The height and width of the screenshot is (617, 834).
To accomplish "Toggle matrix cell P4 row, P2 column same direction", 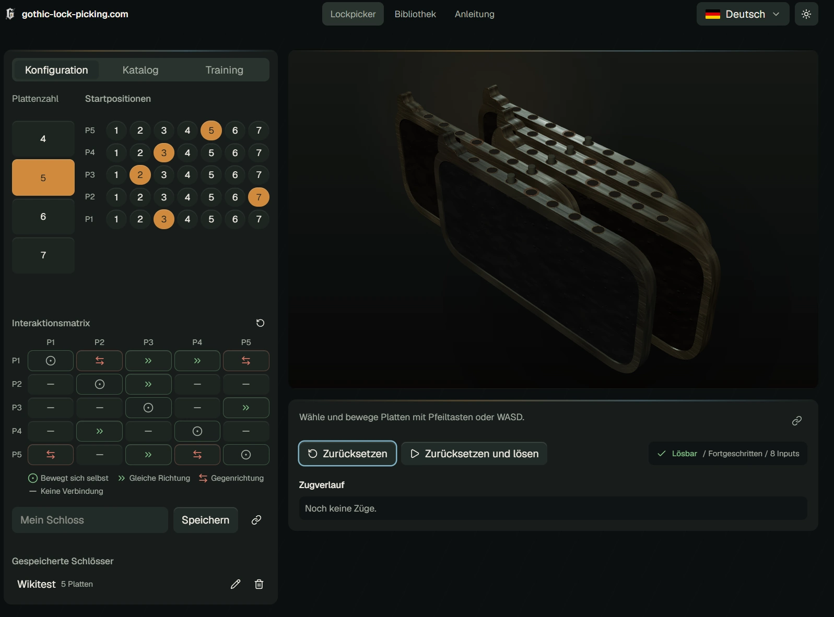I will point(100,431).
